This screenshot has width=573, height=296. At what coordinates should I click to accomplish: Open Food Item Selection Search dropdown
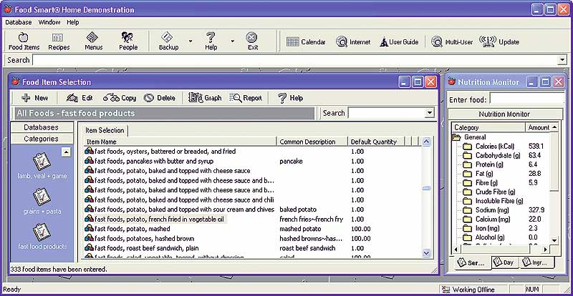[x=430, y=113]
